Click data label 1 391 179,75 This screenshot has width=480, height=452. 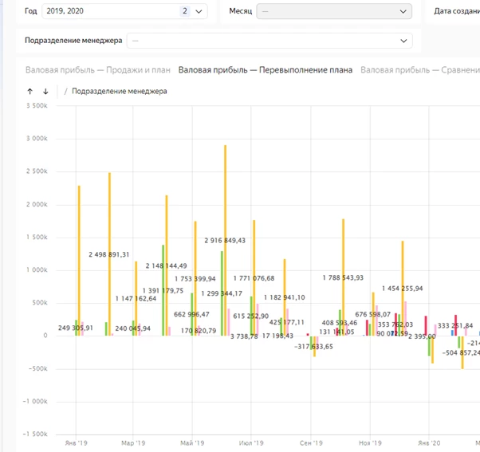coord(163,291)
